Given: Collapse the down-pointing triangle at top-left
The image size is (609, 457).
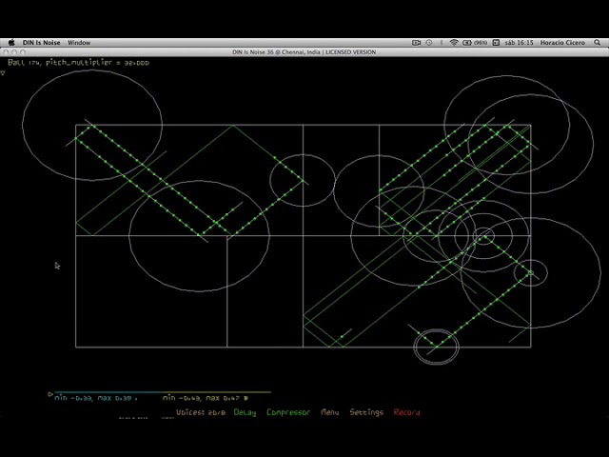Looking at the screenshot, I should [3, 73].
